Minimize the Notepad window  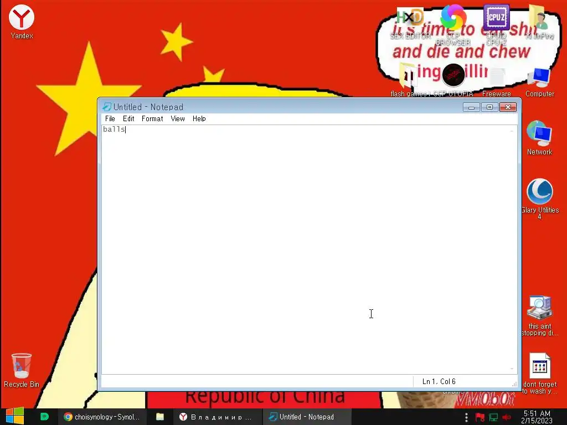click(472, 107)
